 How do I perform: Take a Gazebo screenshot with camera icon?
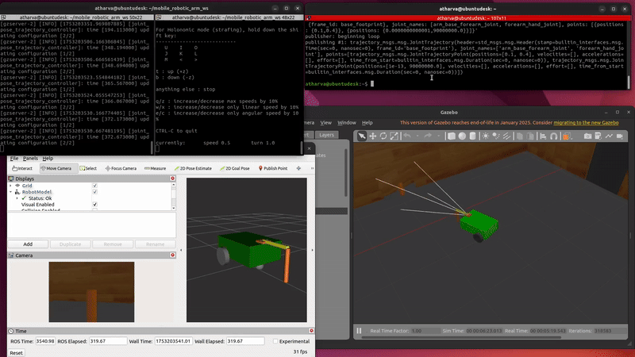tap(587, 136)
